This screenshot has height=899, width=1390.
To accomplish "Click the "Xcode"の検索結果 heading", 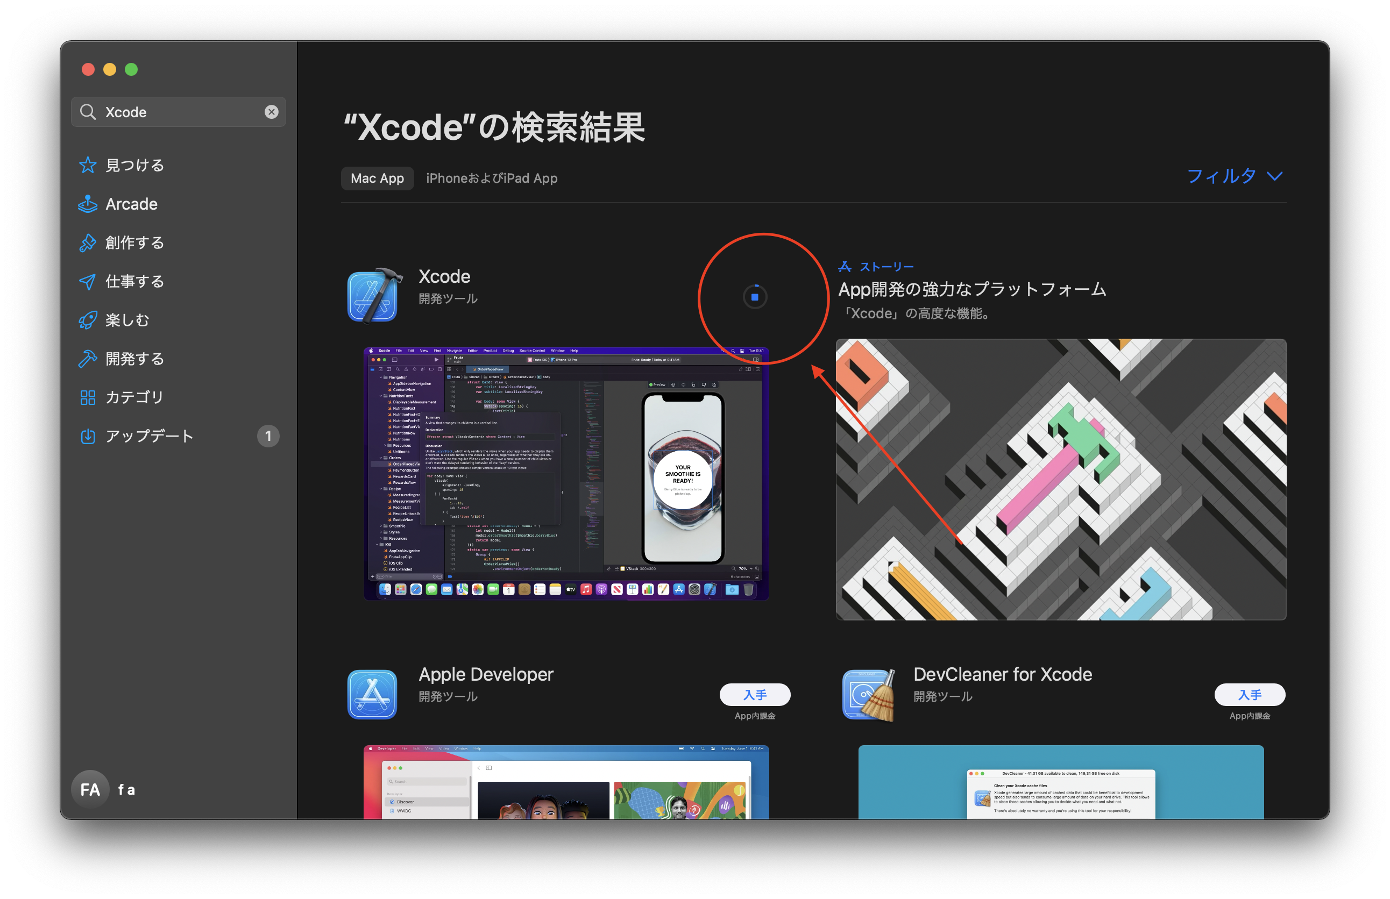I will tap(494, 127).
